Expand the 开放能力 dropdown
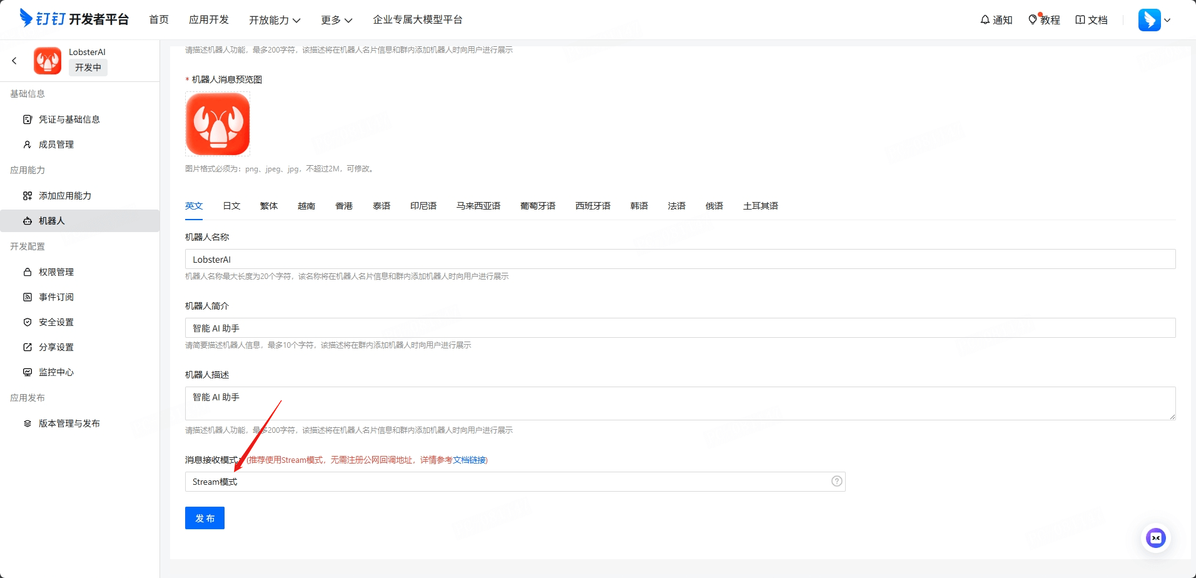The height and width of the screenshot is (578, 1196). point(275,19)
